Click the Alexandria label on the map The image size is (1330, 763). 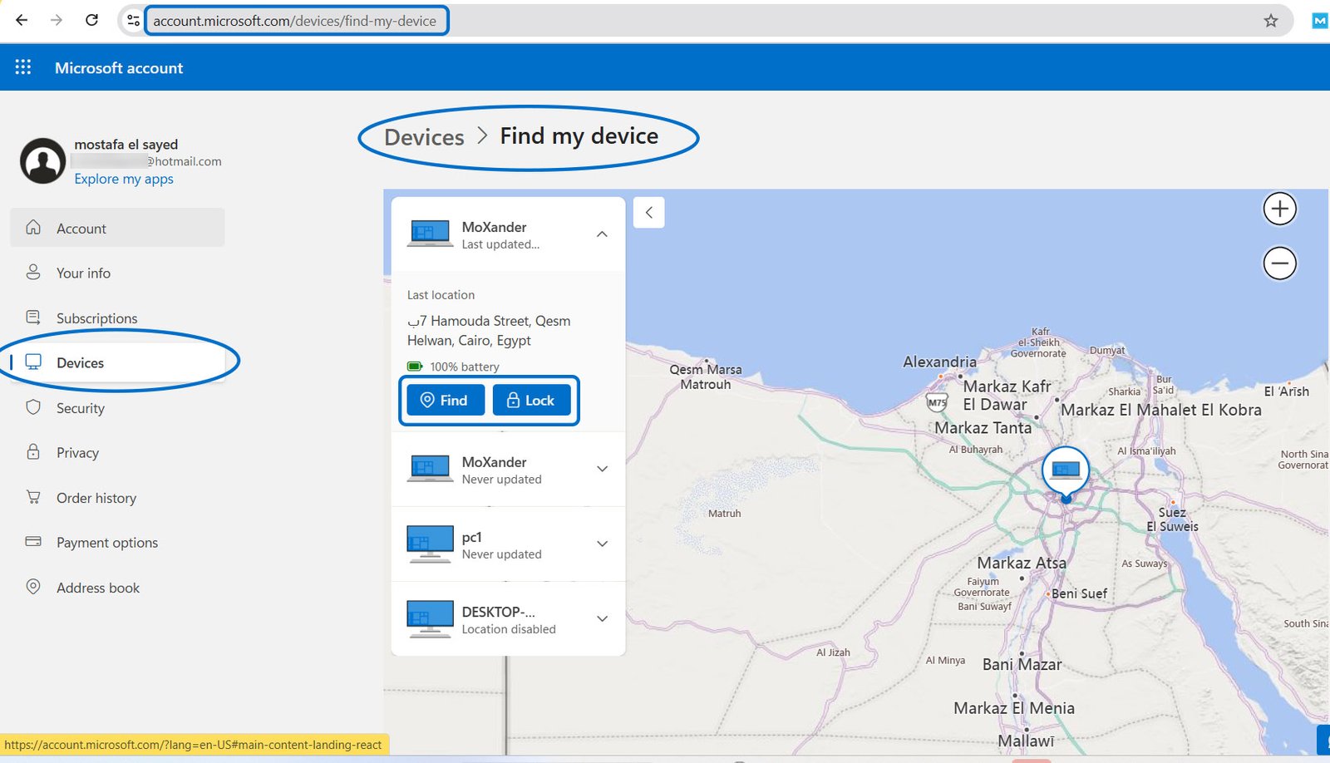point(939,362)
